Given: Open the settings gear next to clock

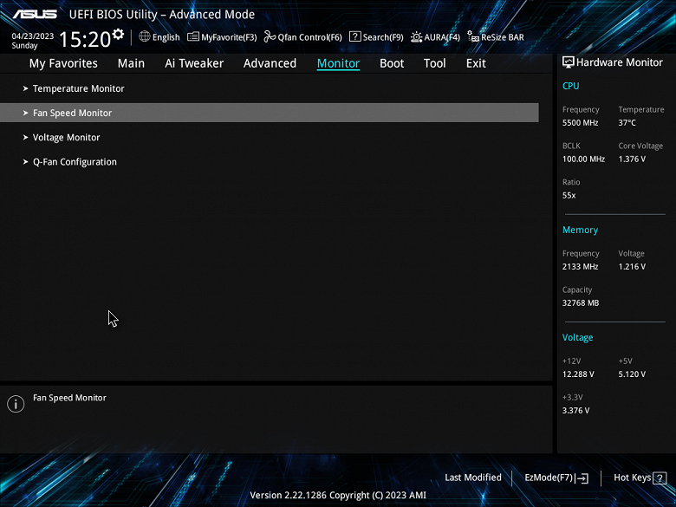Looking at the screenshot, I should point(118,34).
